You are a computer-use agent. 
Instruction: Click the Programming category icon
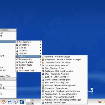pyautogui.click(x=17, y=59)
